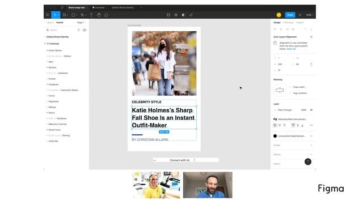Click the CELEBRITY STYLE label on canvas
The width and height of the screenshot is (363, 204).
(146, 102)
